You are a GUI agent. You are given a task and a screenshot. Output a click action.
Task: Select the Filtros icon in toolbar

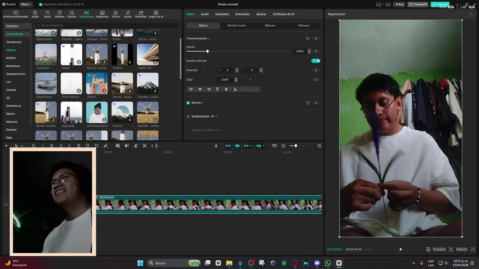(116, 14)
